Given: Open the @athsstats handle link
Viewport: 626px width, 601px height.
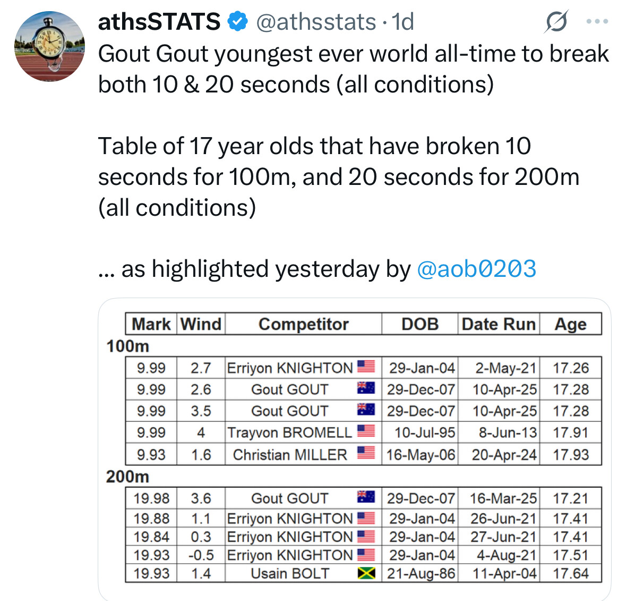Looking at the screenshot, I should (316, 22).
